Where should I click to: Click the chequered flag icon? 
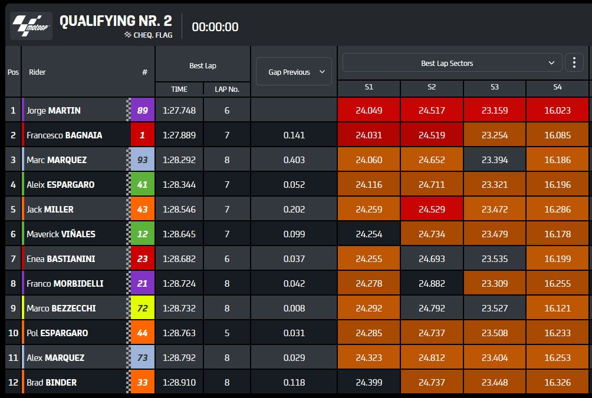click(x=127, y=35)
